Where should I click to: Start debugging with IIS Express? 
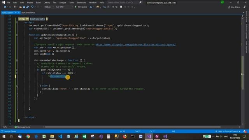coord(81,7)
